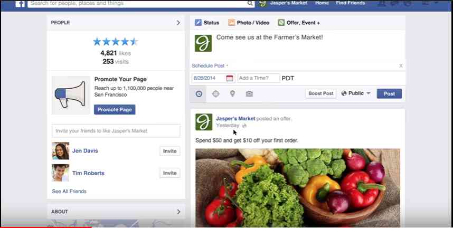
Task: Expand the ABOUT section chevron
Action: (178, 212)
